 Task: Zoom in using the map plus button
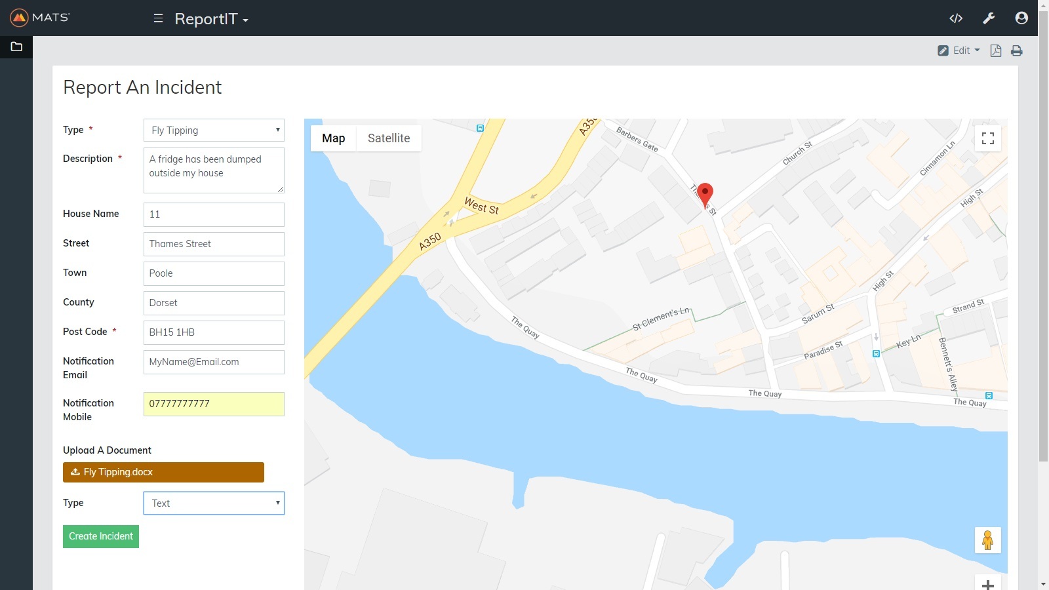(x=987, y=584)
